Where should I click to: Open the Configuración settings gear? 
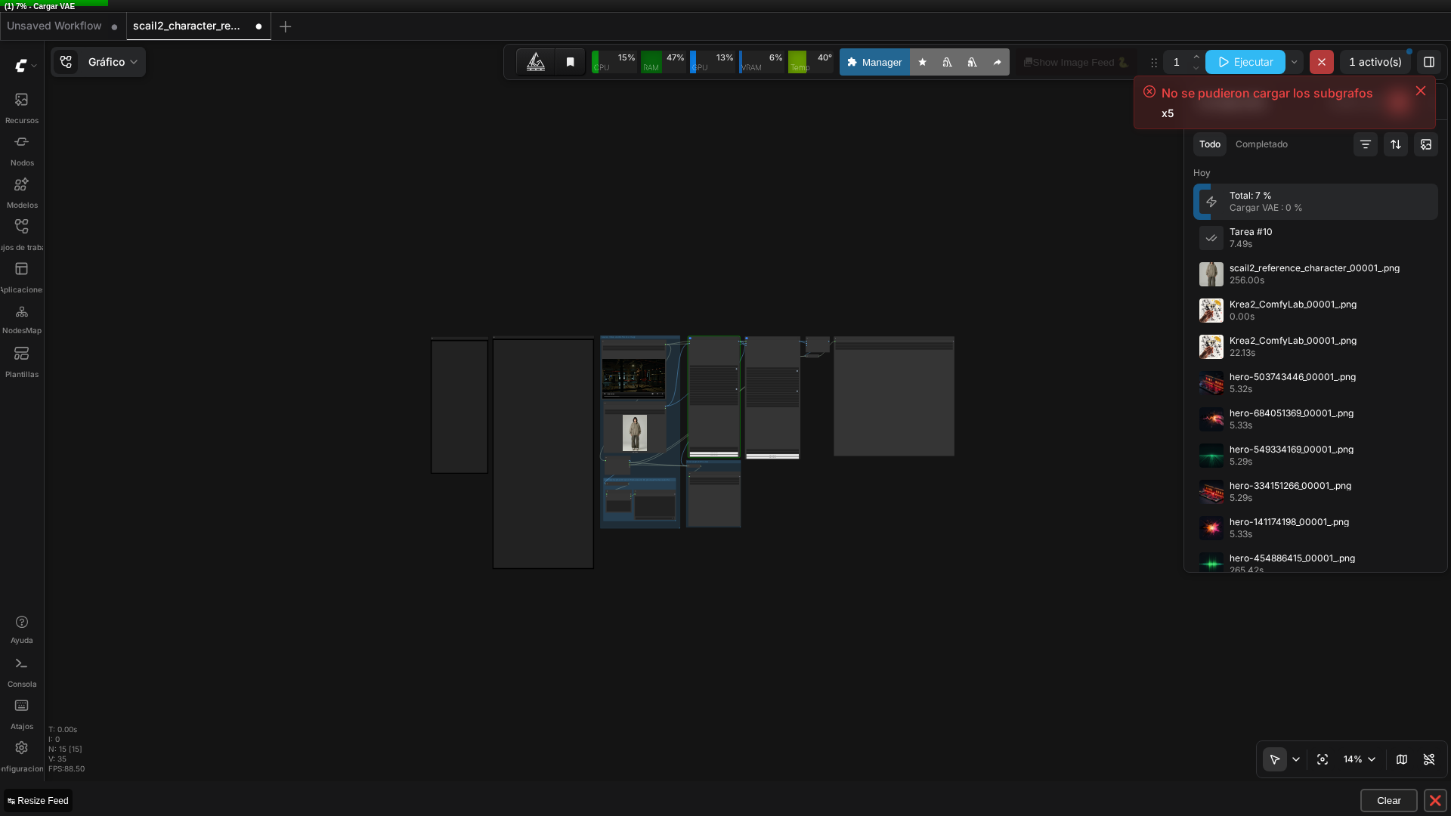point(21,756)
